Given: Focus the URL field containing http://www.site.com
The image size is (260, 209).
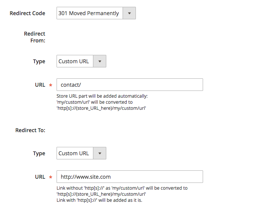Looking at the screenshot, I should [x=129, y=177].
